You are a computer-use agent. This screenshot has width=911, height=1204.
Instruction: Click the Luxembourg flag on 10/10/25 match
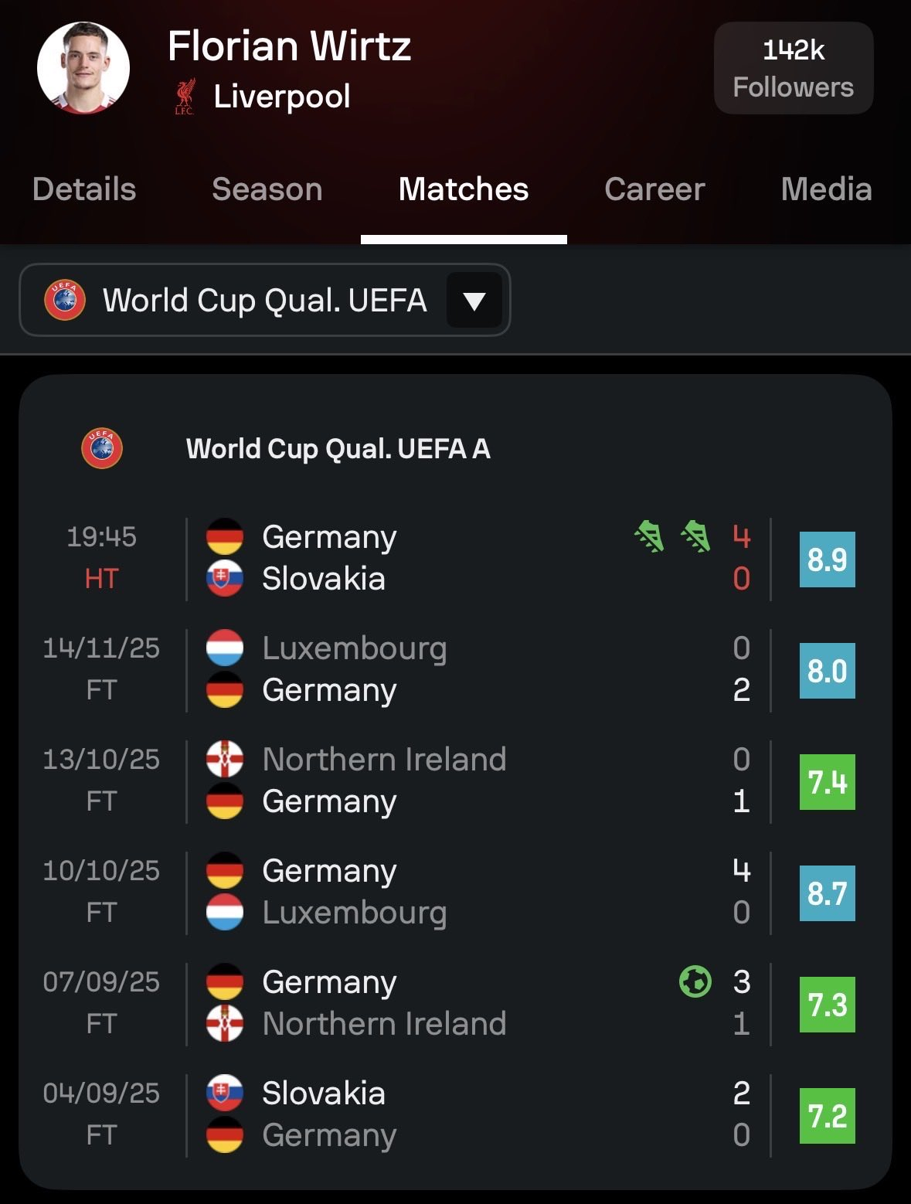coord(225,913)
